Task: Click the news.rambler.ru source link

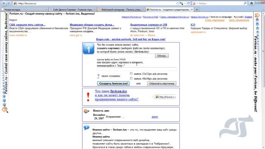Action: pos(18,35)
